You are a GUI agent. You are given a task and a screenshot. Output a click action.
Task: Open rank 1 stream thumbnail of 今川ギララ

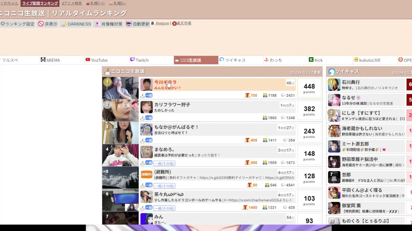[120, 88]
